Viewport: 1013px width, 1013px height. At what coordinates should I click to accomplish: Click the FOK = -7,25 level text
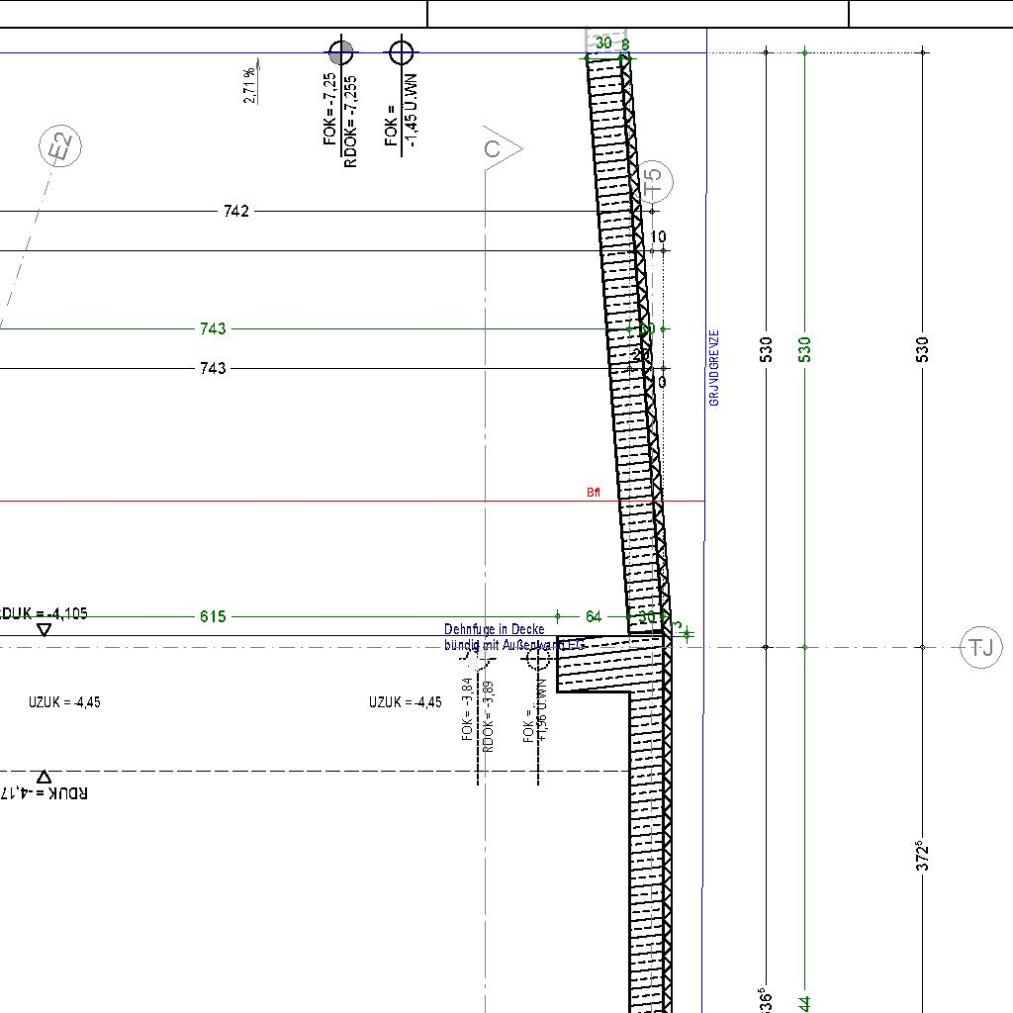pyautogui.click(x=329, y=109)
